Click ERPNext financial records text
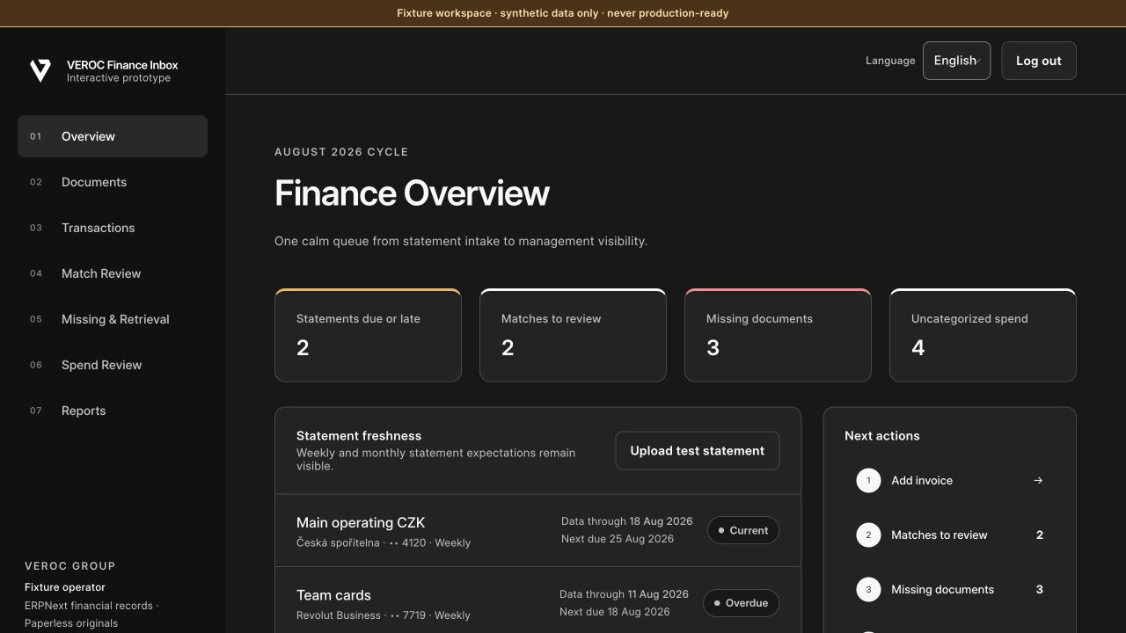The image size is (1126, 633). 91,606
